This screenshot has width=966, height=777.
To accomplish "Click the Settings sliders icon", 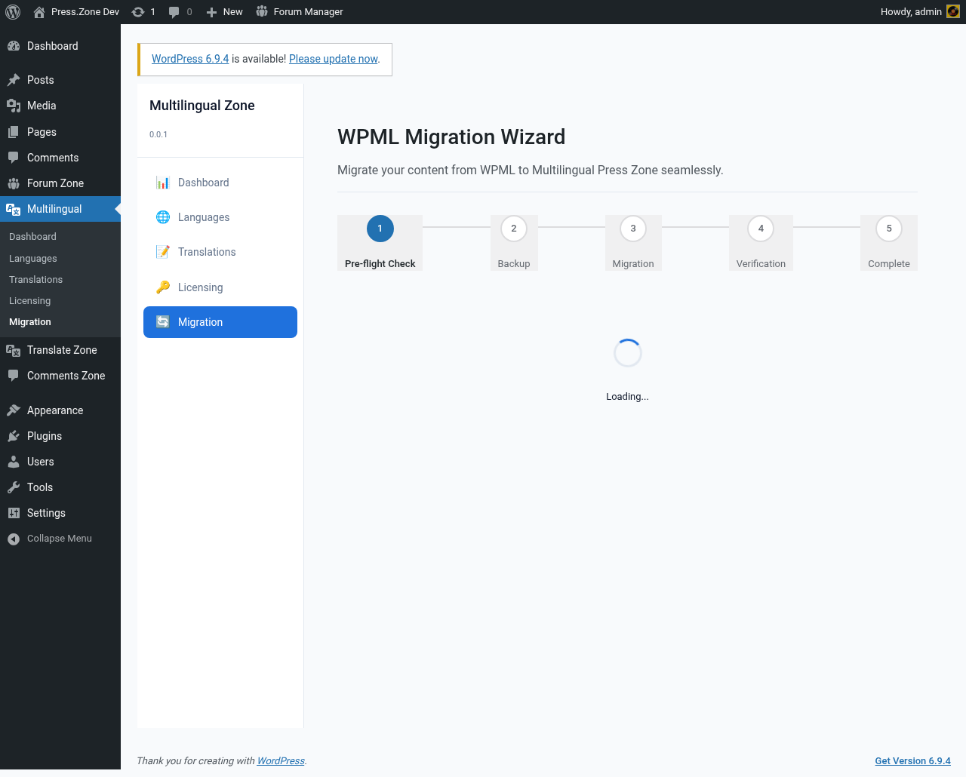I will point(14,513).
